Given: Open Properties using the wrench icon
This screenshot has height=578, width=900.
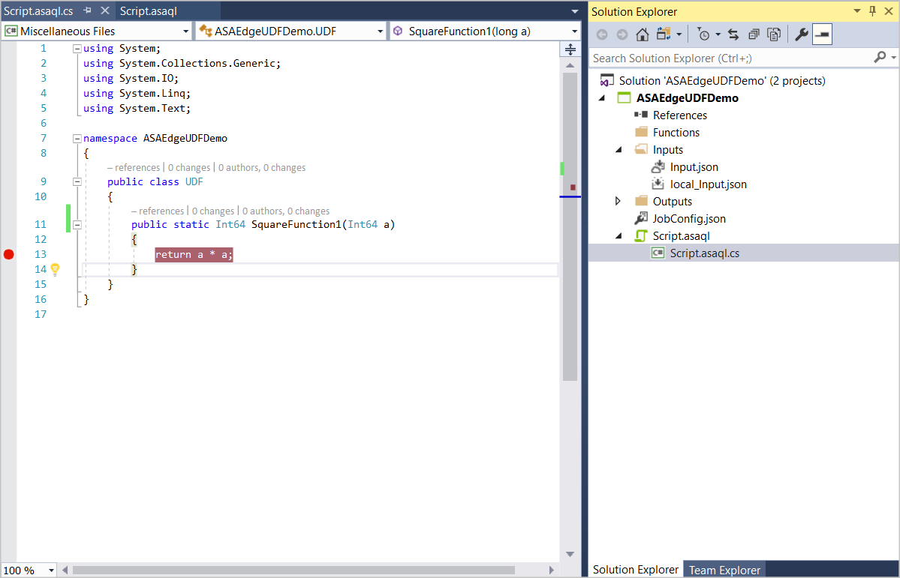Looking at the screenshot, I should [x=800, y=34].
